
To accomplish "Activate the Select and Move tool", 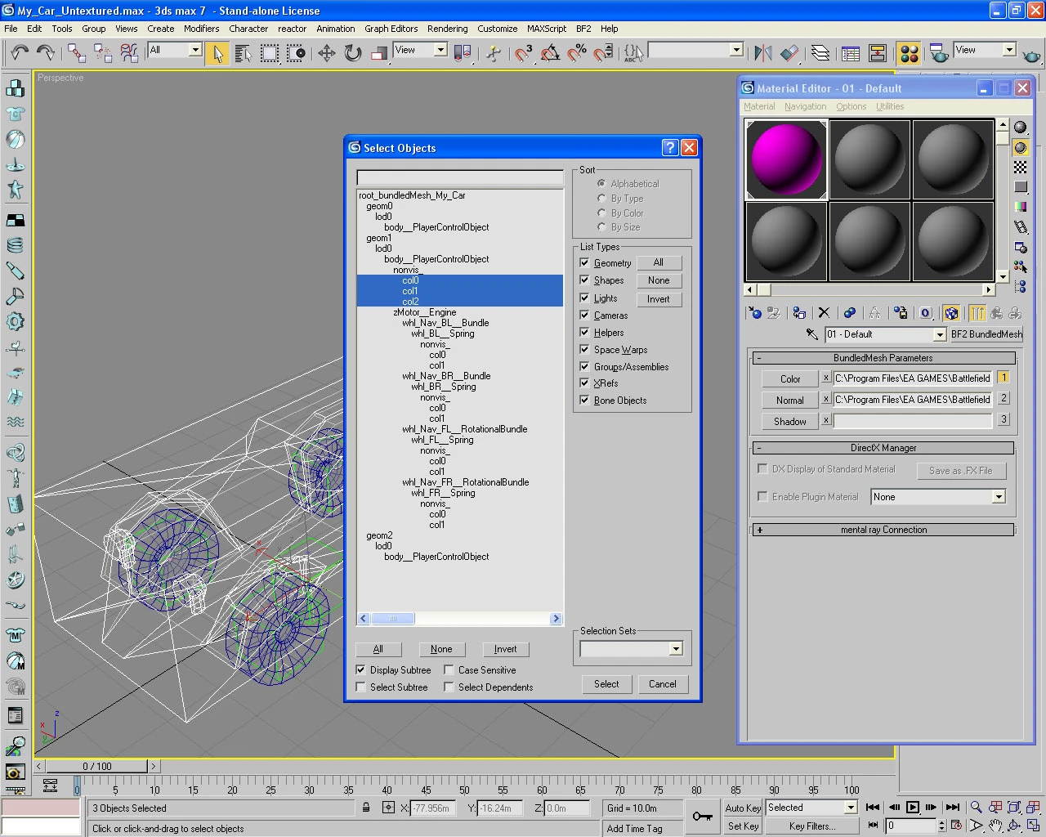I will 327,54.
